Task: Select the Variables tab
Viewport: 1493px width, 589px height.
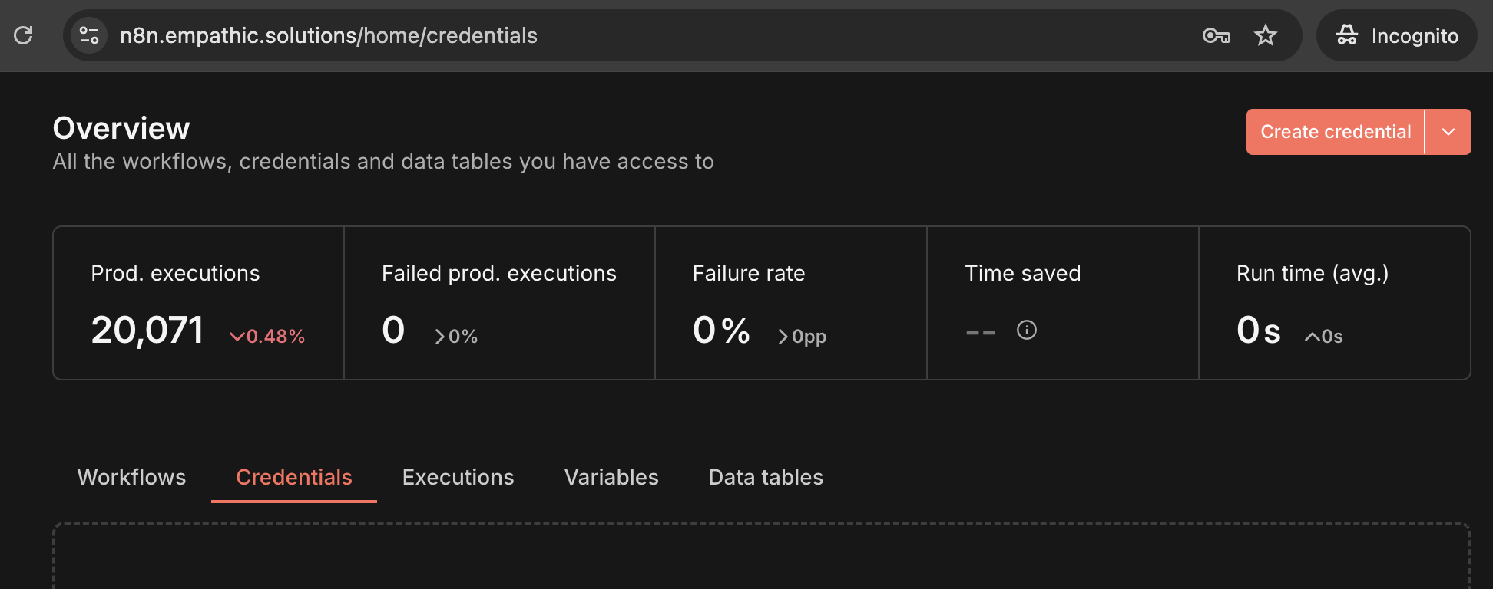Action: click(x=611, y=477)
